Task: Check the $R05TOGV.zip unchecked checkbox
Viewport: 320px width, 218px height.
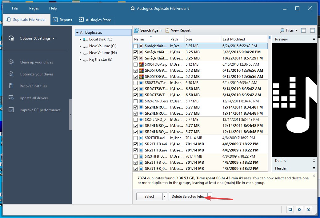Action: point(135,64)
